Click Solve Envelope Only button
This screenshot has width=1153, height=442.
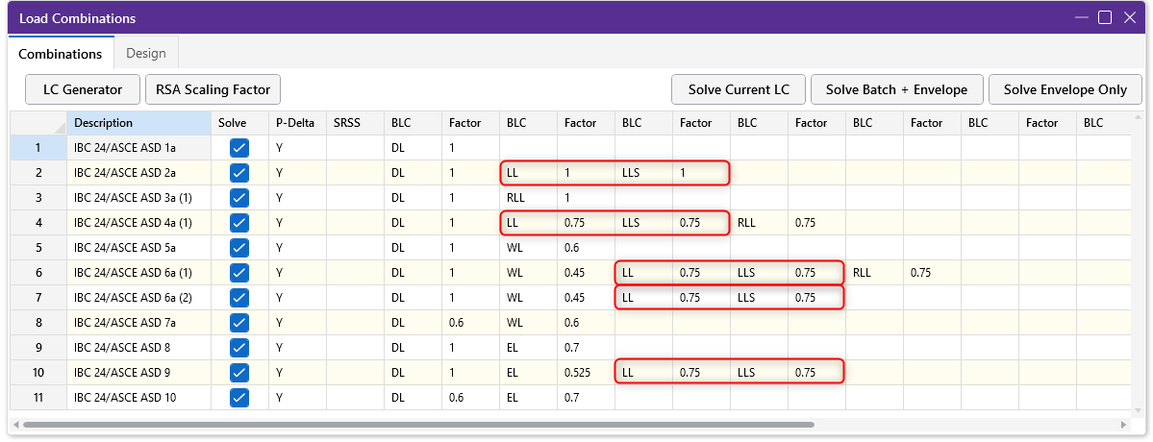tap(1065, 89)
